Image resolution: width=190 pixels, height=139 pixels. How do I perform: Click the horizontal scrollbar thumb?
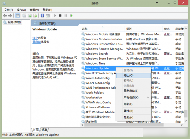click(x=124, y=125)
